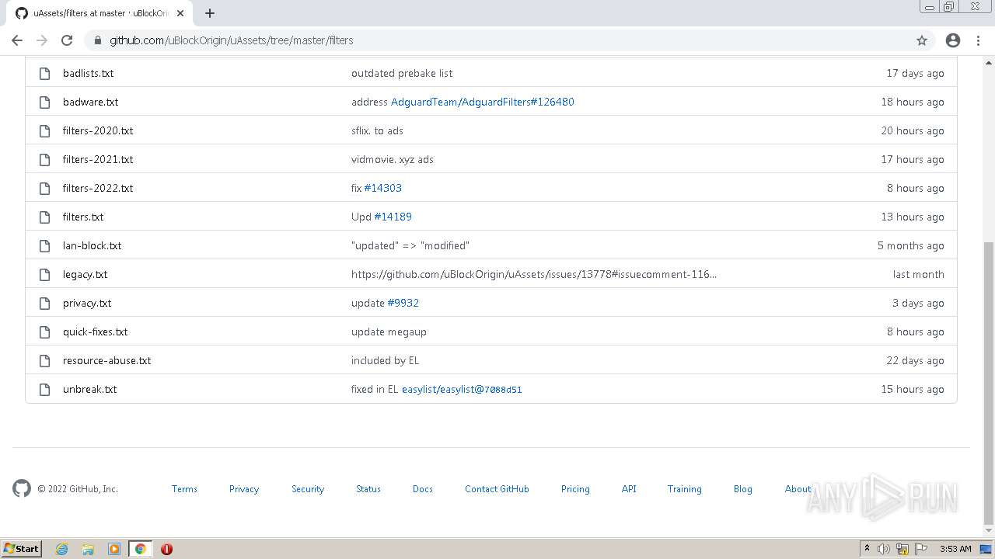
Task: Click the footer Pricing link
Action: click(575, 488)
